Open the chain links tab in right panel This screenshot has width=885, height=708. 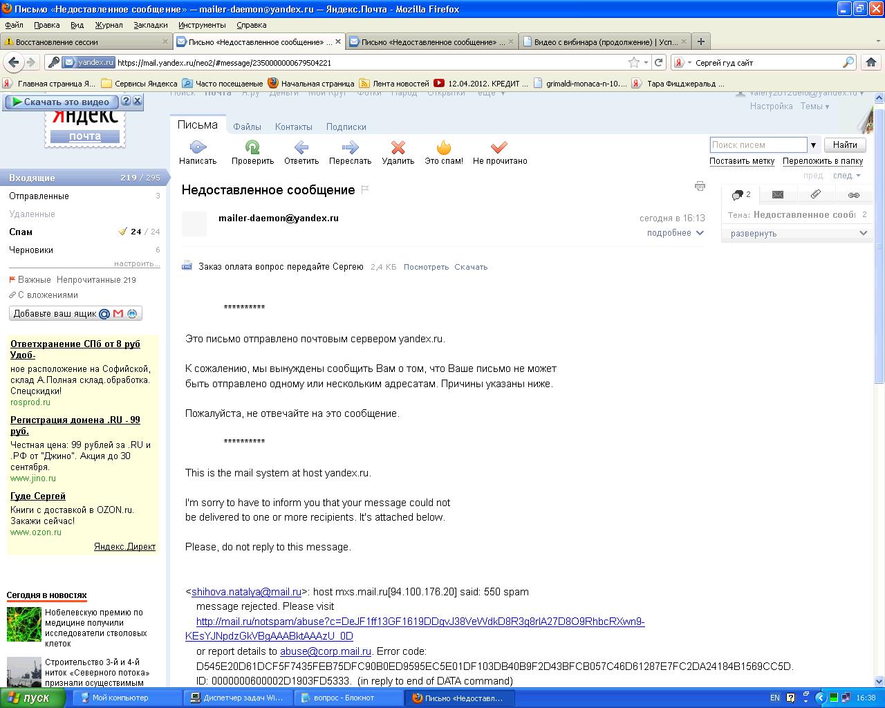pos(854,195)
